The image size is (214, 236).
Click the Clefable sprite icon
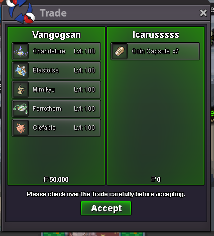(21, 128)
